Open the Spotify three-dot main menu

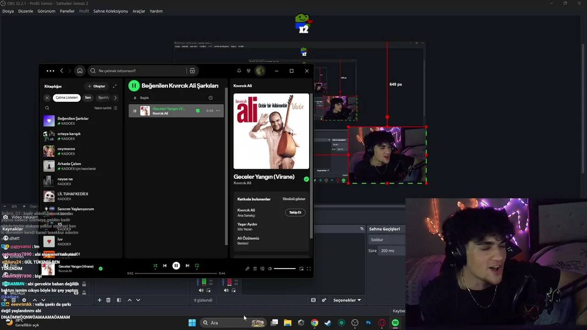(x=50, y=71)
